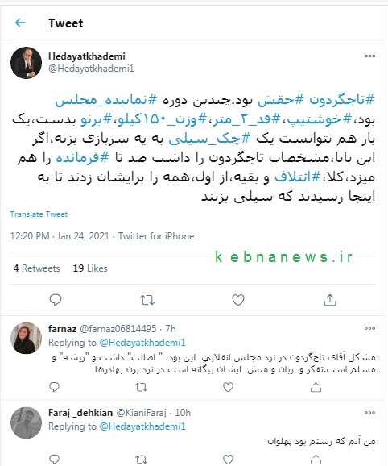The width and height of the screenshot is (388, 466).
Task: Open Hedayatkhademi's profile picture
Action: coord(26,63)
